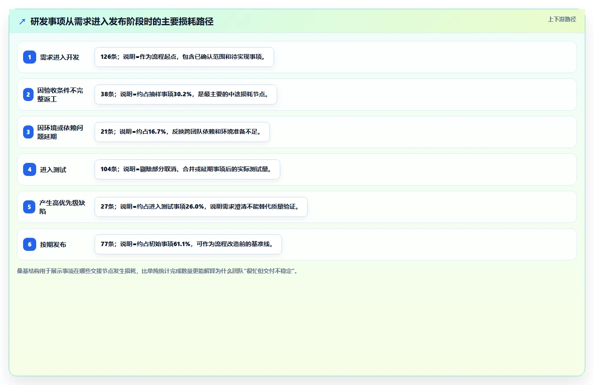Click the footnote starting with 桑基结构用于展示

click(x=157, y=271)
